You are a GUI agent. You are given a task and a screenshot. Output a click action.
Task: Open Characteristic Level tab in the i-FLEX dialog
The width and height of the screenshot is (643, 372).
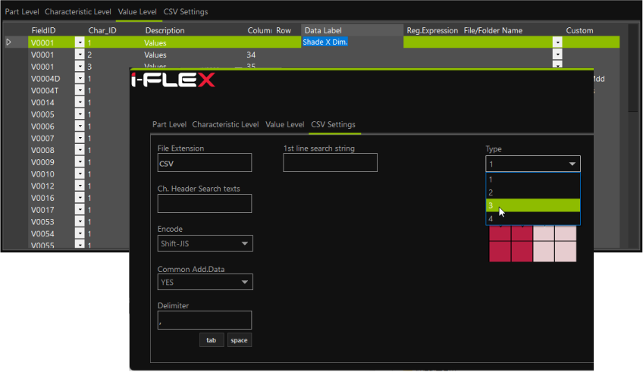(x=225, y=124)
